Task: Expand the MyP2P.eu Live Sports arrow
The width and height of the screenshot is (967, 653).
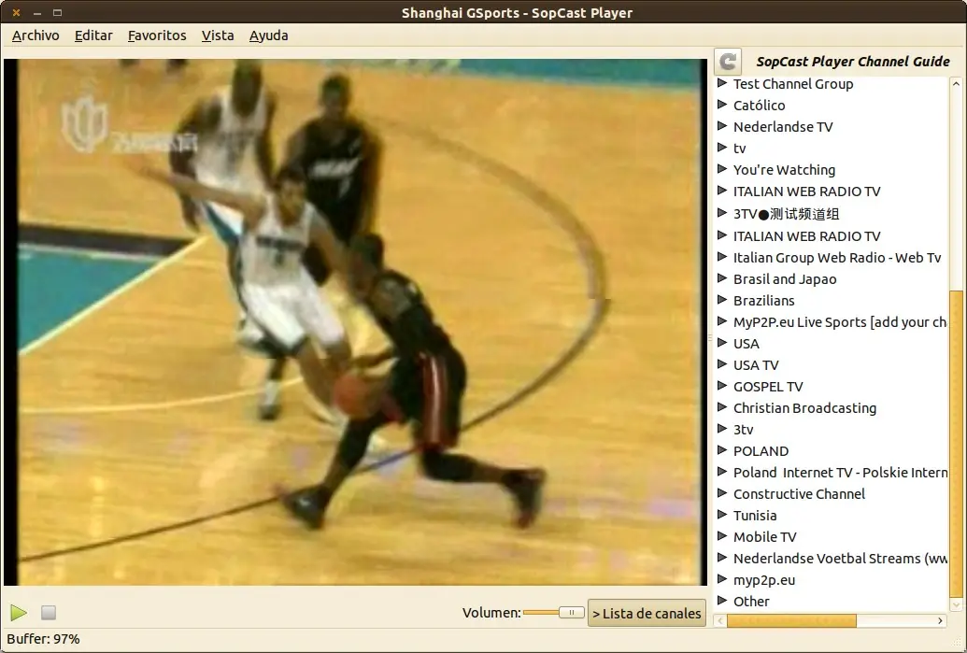Action: [722, 321]
